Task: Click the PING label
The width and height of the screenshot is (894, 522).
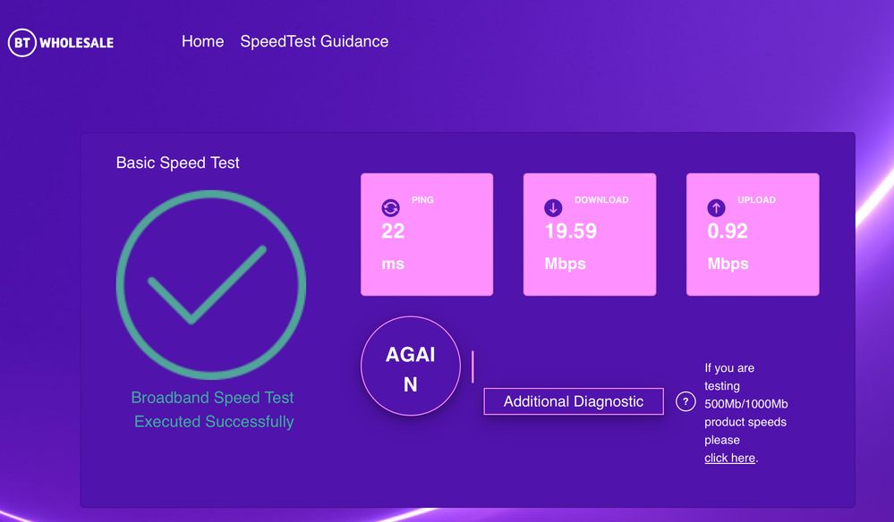Action: (422, 200)
